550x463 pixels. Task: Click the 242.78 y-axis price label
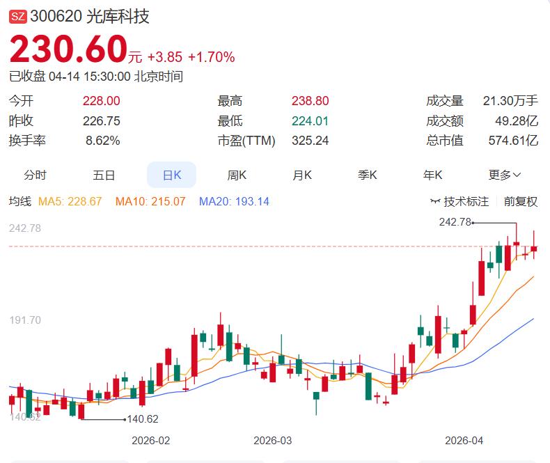click(x=25, y=228)
